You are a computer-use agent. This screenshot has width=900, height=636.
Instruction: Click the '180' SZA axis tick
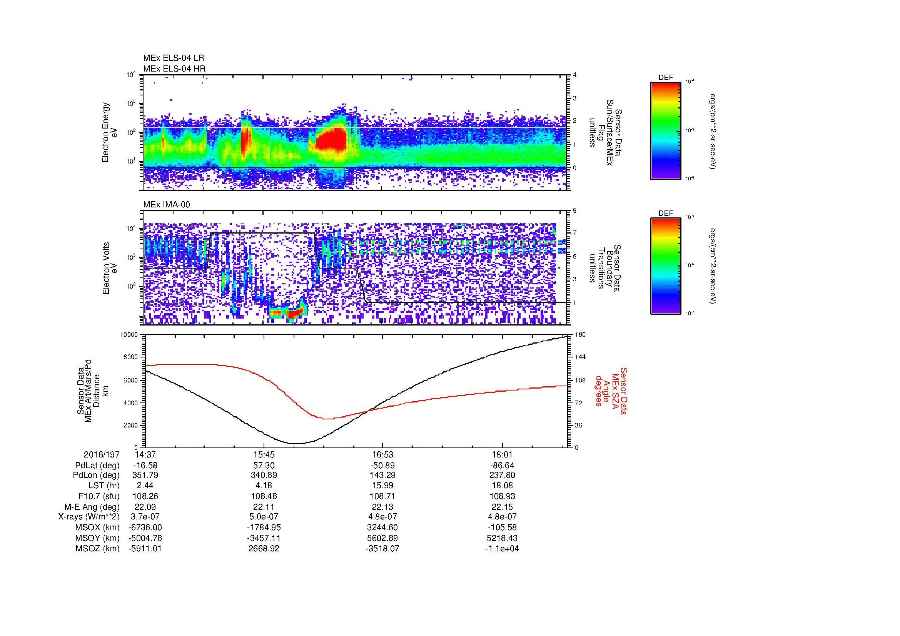(x=580, y=335)
